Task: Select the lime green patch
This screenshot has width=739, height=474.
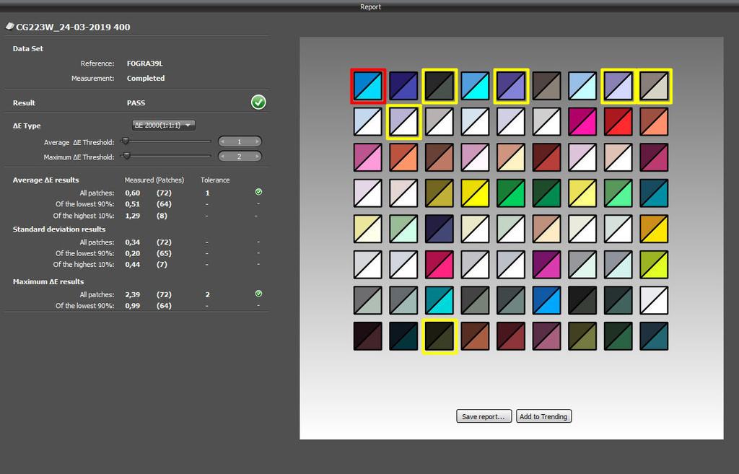Action: (x=654, y=265)
